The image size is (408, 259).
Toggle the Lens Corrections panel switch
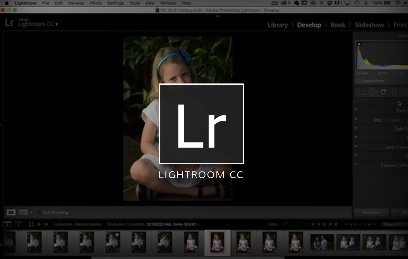(356, 146)
